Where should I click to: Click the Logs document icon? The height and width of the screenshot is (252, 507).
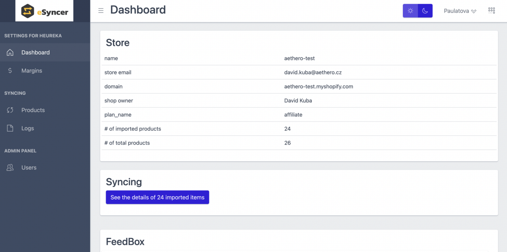coord(10,128)
